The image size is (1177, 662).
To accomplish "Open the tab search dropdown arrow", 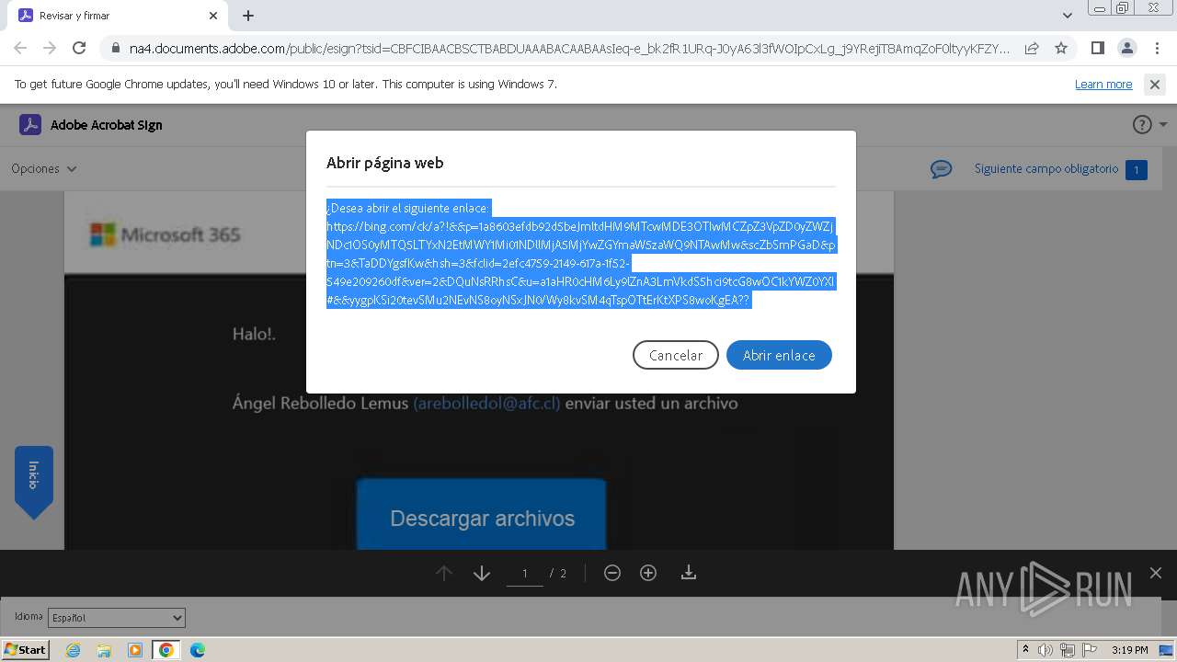I will tap(1068, 16).
